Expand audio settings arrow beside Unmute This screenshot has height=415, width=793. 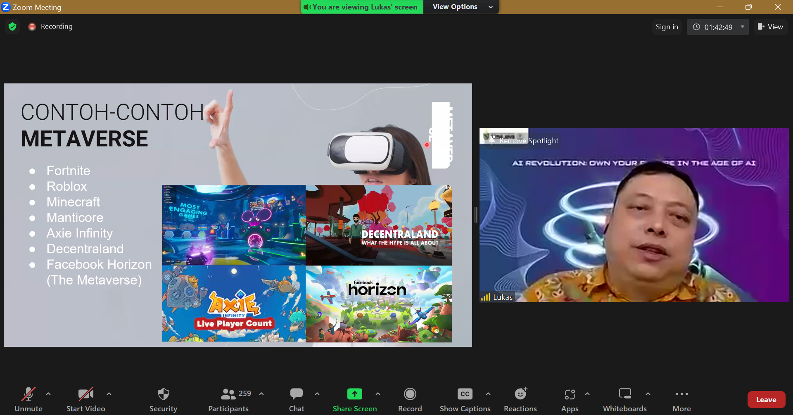click(48, 394)
